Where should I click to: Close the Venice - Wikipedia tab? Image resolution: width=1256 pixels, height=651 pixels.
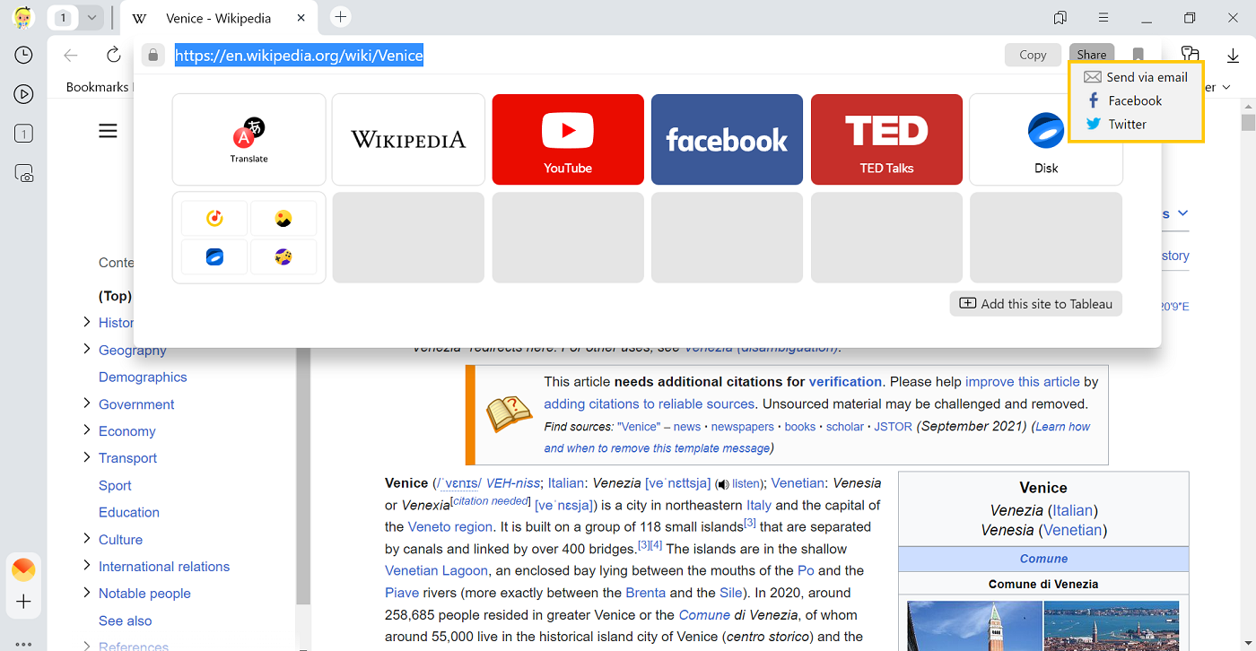click(301, 18)
